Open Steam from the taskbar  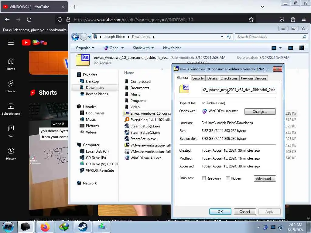83,227
